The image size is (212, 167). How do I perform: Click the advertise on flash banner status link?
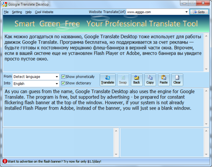tap(54, 161)
